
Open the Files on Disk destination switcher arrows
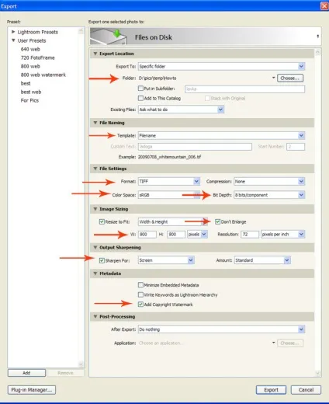click(x=318, y=37)
